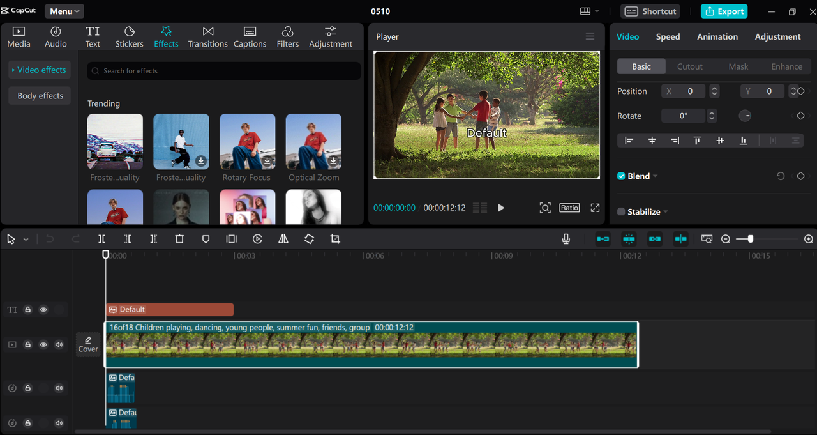Click the Shortcut button
The image size is (817, 435).
pyautogui.click(x=650, y=11)
